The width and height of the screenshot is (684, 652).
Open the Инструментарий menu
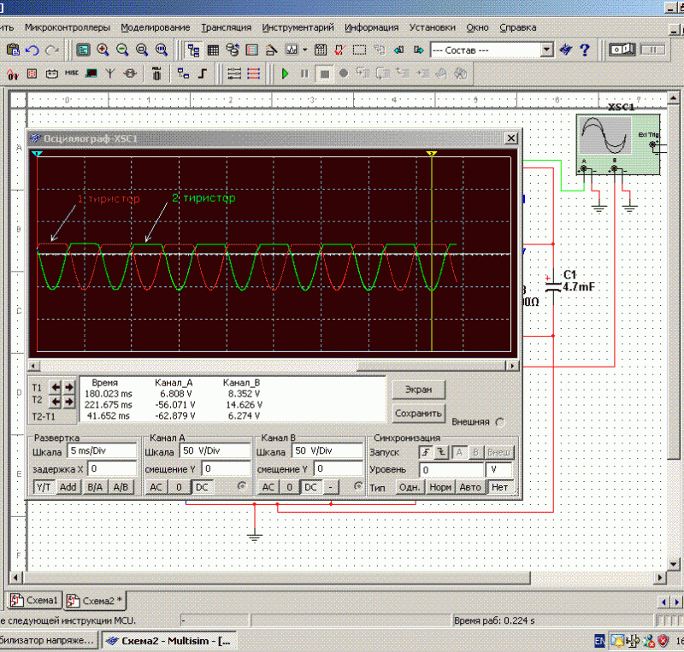pos(298,27)
